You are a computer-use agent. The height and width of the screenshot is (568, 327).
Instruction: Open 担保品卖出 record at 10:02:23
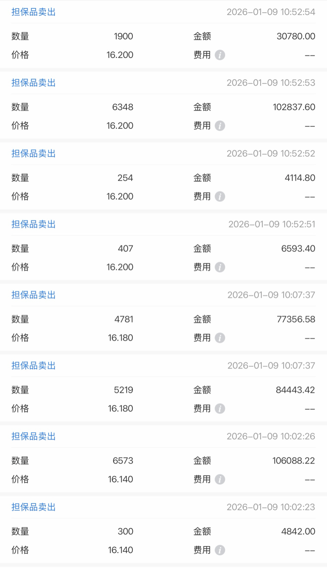point(163,529)
